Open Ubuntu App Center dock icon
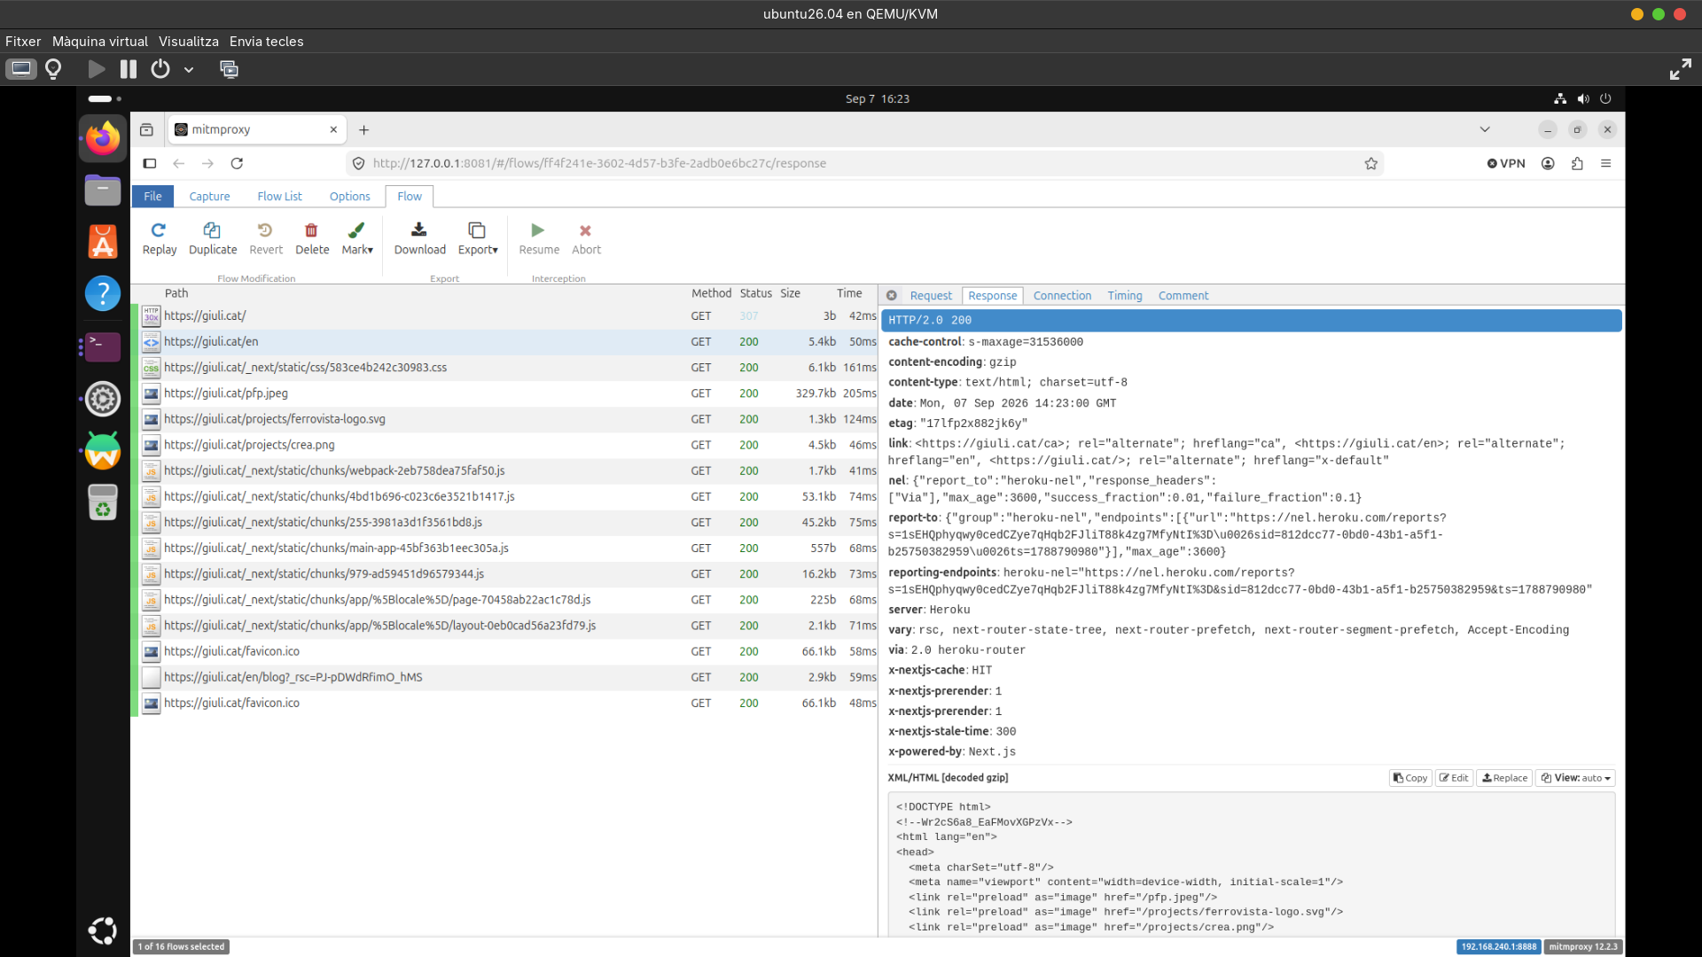The width and height of the screenshot is (1702, 957). pos(103,242)
